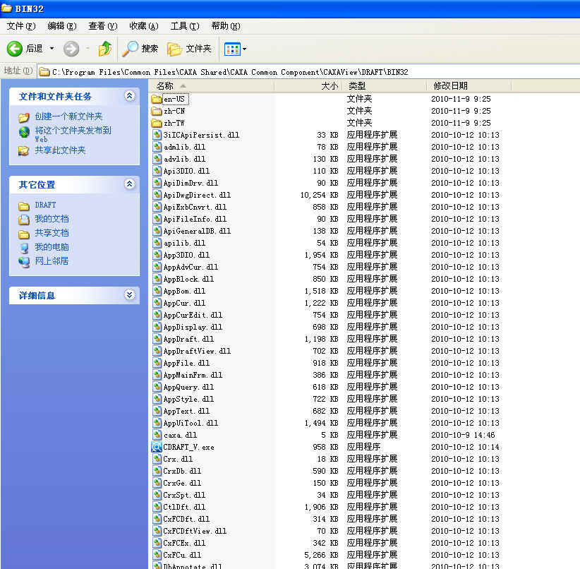Select the AppBom.dll file icon

(x=157, y=291)
